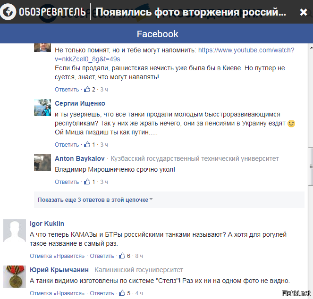Open Igor Kuklin's blank avatar picture
This screenshot has height=299, width=313.
[15, 231]
